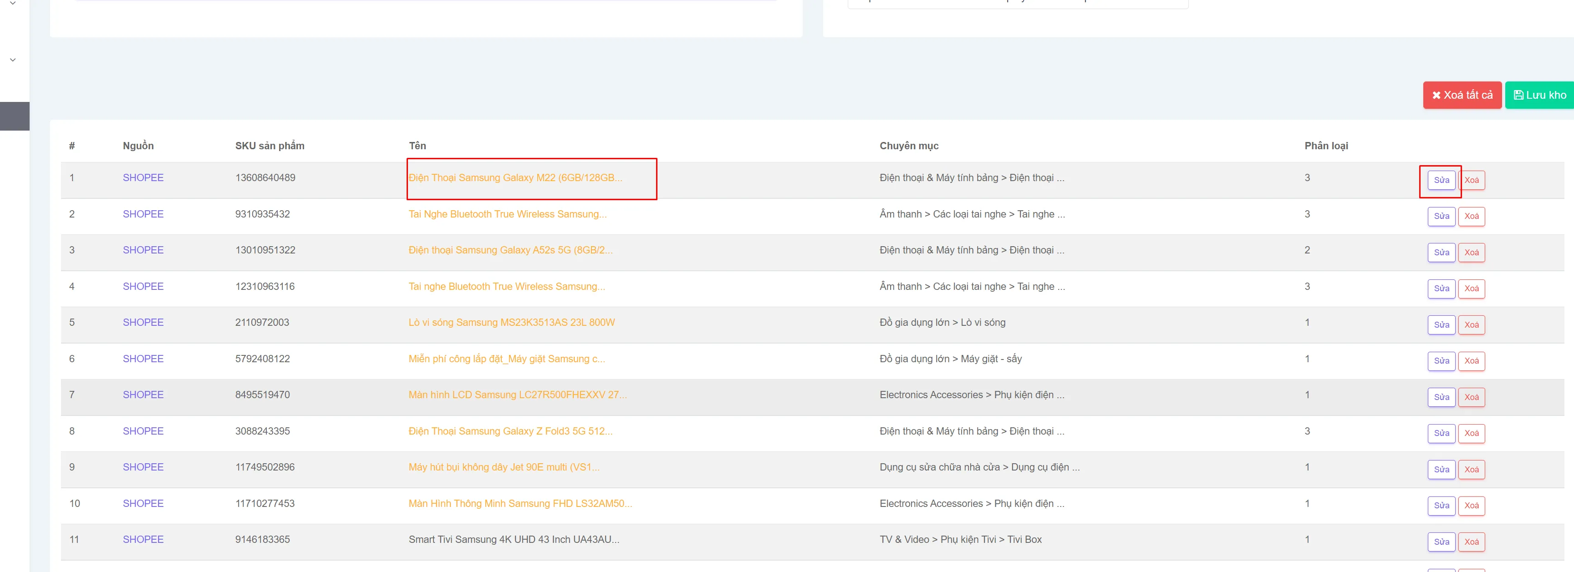Edit the LS32AM50 smart monitor row
The height and width of the screenshot is (572, 1574).
click(1442, 506)
